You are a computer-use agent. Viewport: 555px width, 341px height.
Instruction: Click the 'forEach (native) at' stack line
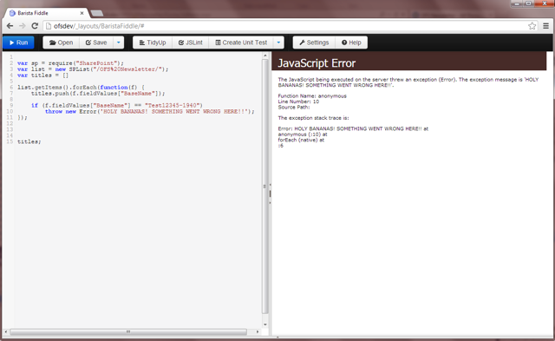point(301,140)
